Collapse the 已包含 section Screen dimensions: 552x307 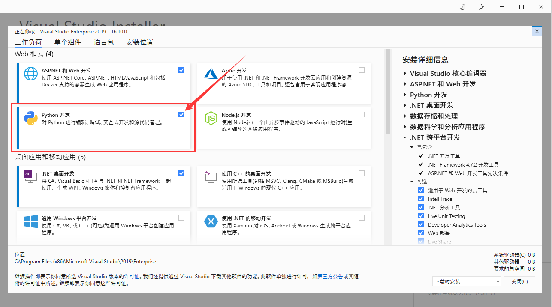tap(412, 147)
